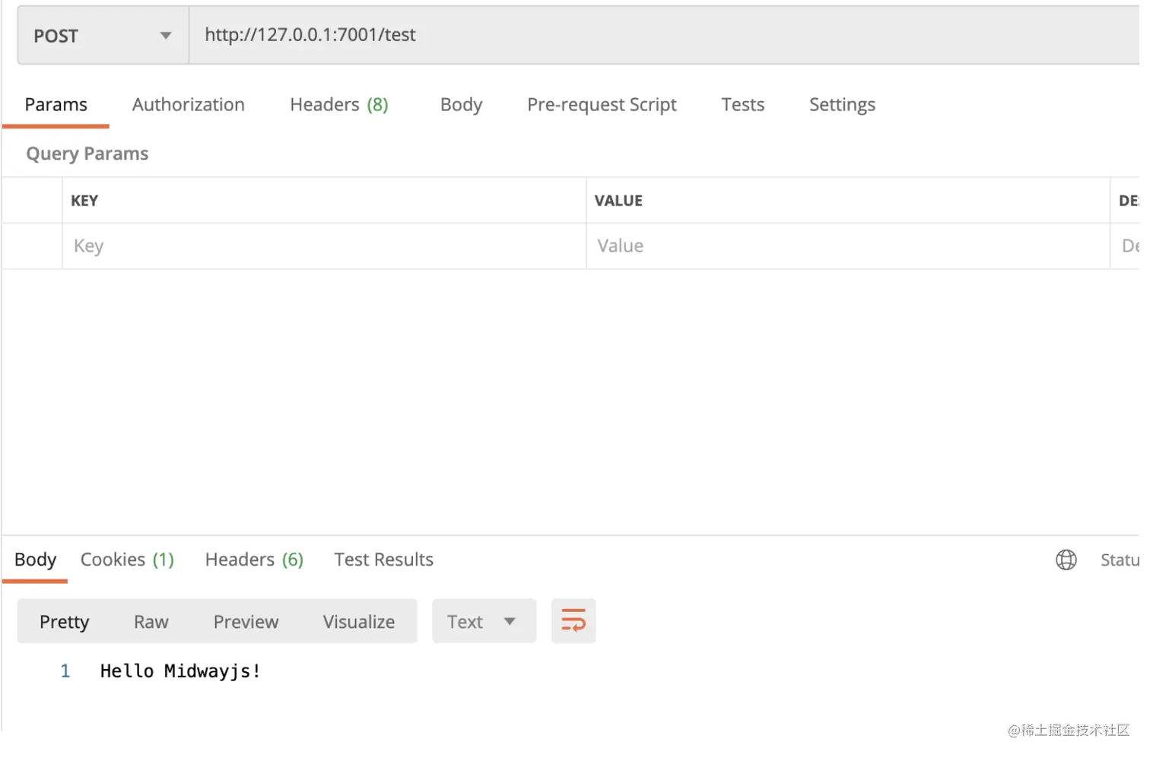Select the response Body tab
The image size is (1150, 758).
click(x=35, y=560)
